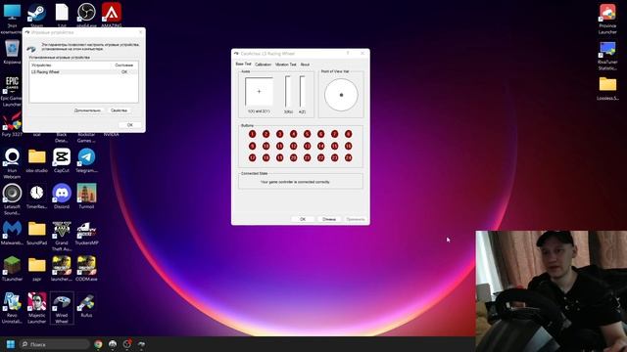
Task: Click the help question mark in wheel dialog
Action: (x=348, y=53)
